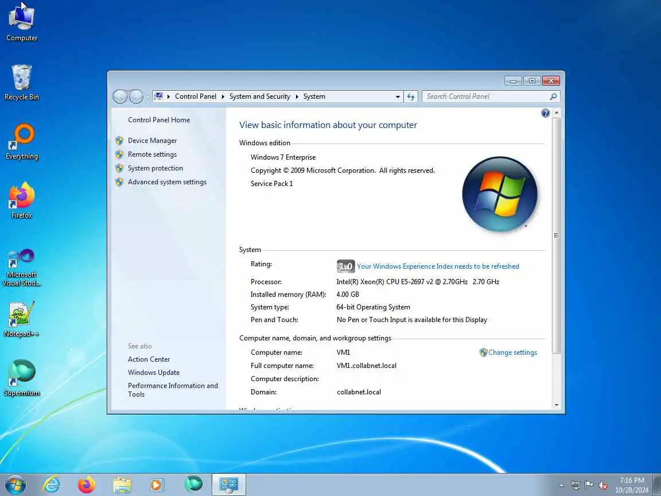Select the Firefox desktop shortcut
Image resolution: width=661 pixels, height=496 pixels.
(x=21, y=200)
